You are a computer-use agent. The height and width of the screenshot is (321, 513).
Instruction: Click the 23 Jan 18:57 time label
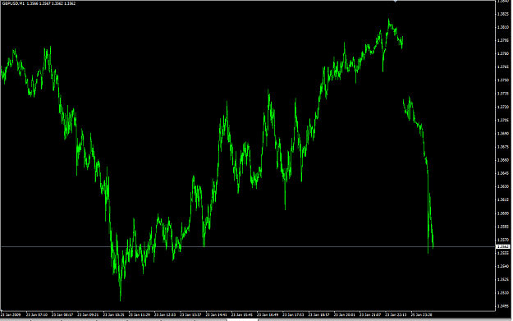319,314
